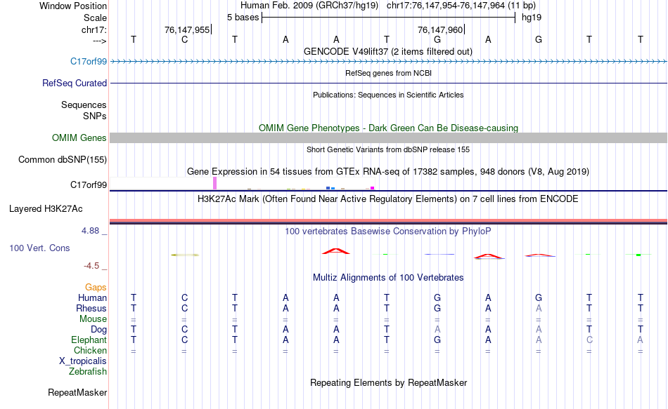Click the 5 bases scale bar

[x=388, y=18]
